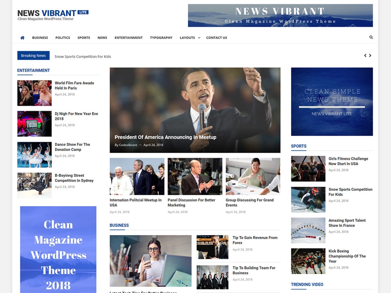Open the article President Of America Announcing In Meetup

pos(165,137)
